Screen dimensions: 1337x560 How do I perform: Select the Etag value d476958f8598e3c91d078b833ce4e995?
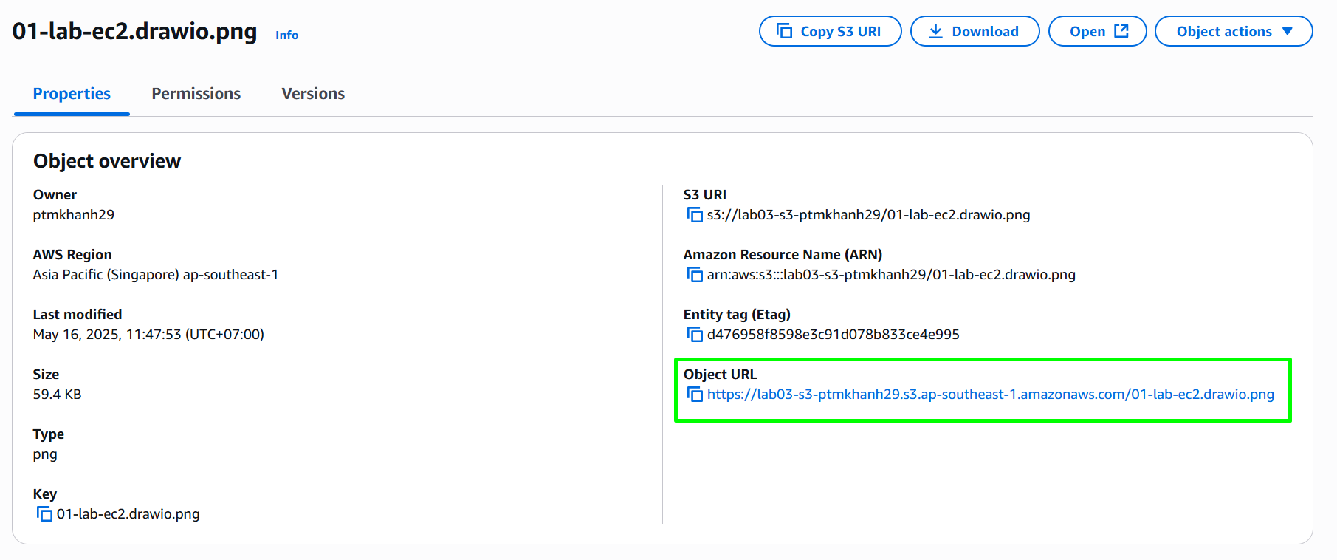point(833,335)
